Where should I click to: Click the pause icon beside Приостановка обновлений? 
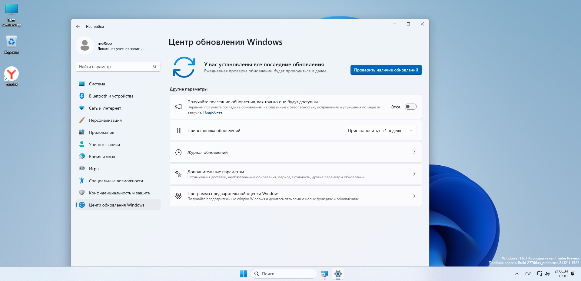pos(178,131)
